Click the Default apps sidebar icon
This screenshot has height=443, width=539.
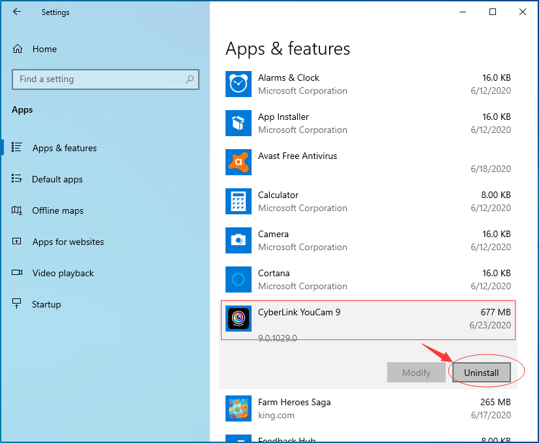(16, 179)
